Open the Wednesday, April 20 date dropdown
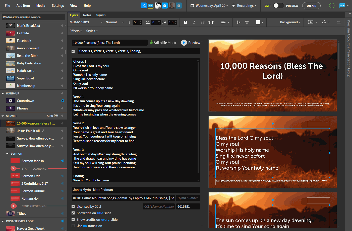 (209, 6)
